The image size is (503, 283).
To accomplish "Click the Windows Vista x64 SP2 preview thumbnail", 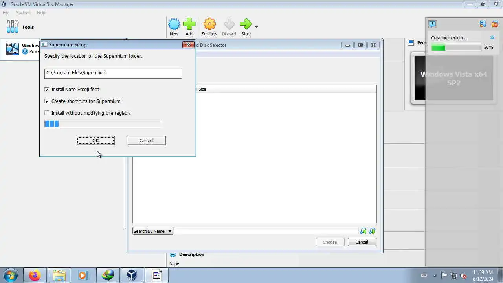I will coord(454,78).
